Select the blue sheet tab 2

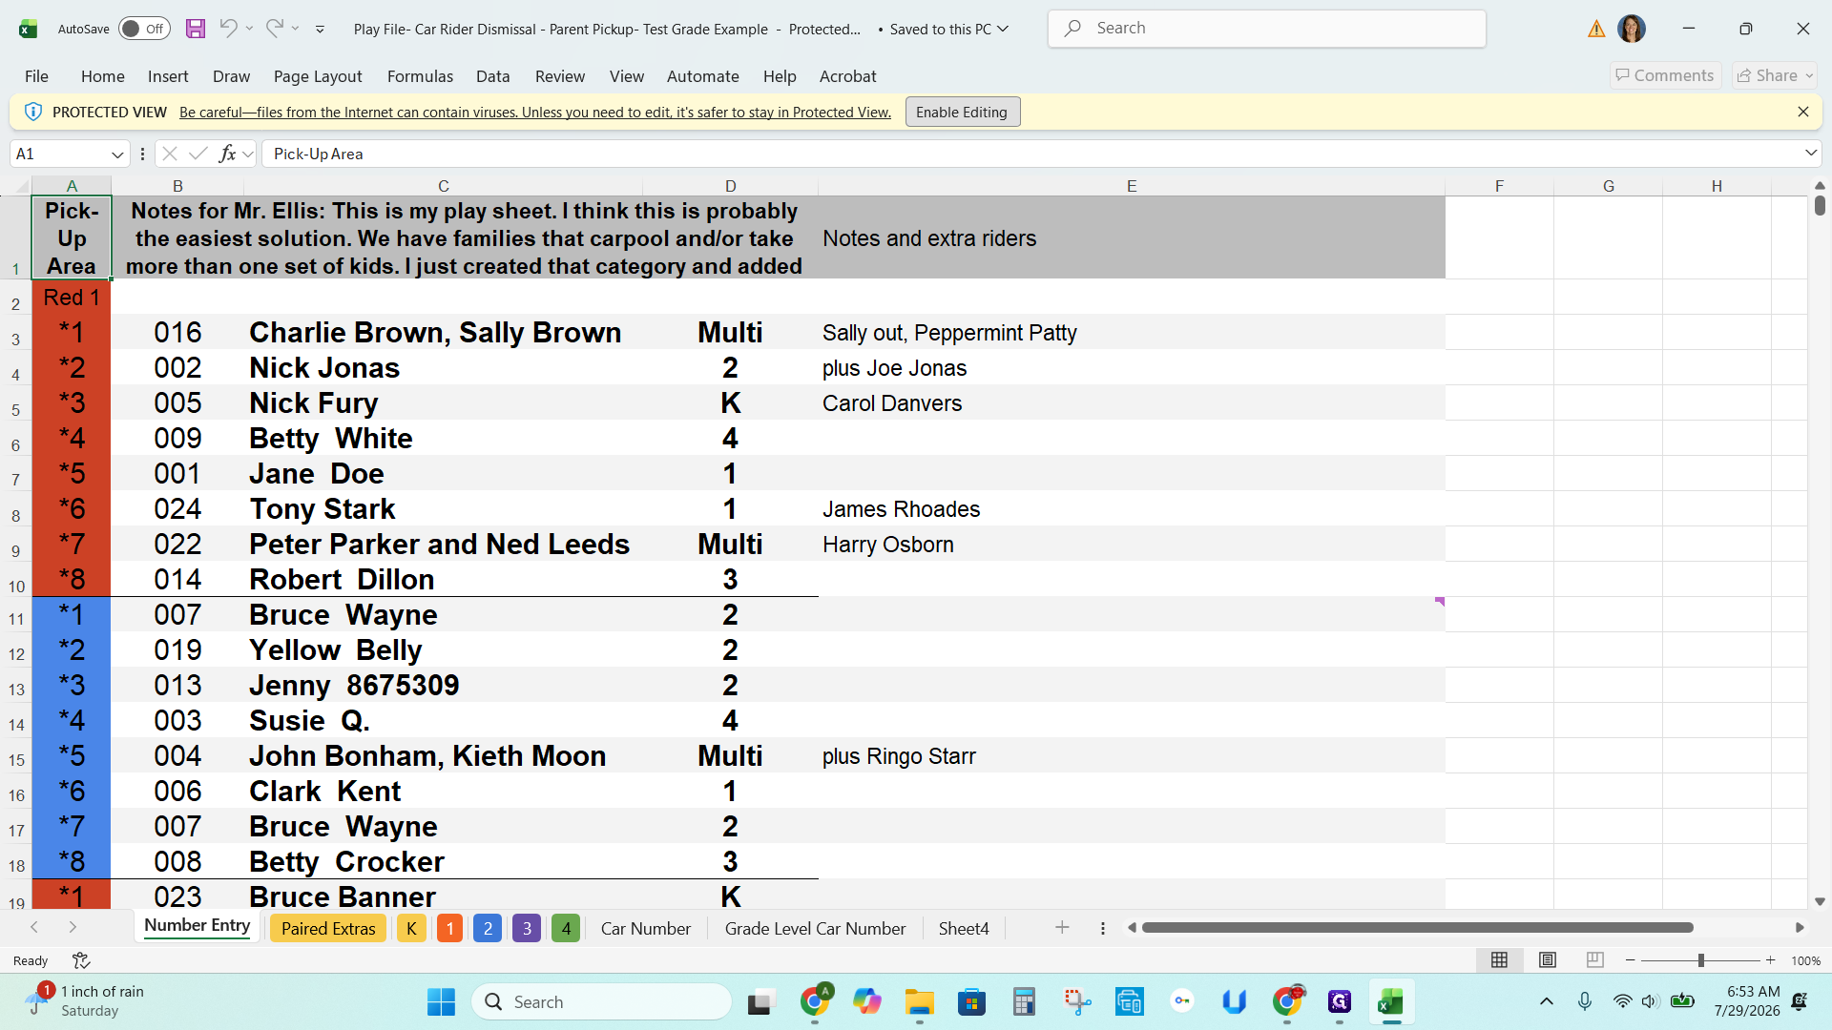pyautogui.click(x=488, y=928)
